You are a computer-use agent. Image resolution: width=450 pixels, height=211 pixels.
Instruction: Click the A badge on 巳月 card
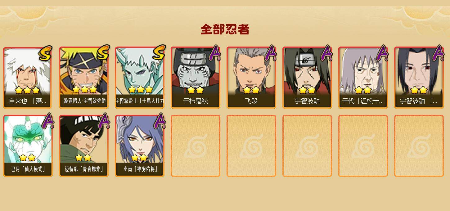47,121
